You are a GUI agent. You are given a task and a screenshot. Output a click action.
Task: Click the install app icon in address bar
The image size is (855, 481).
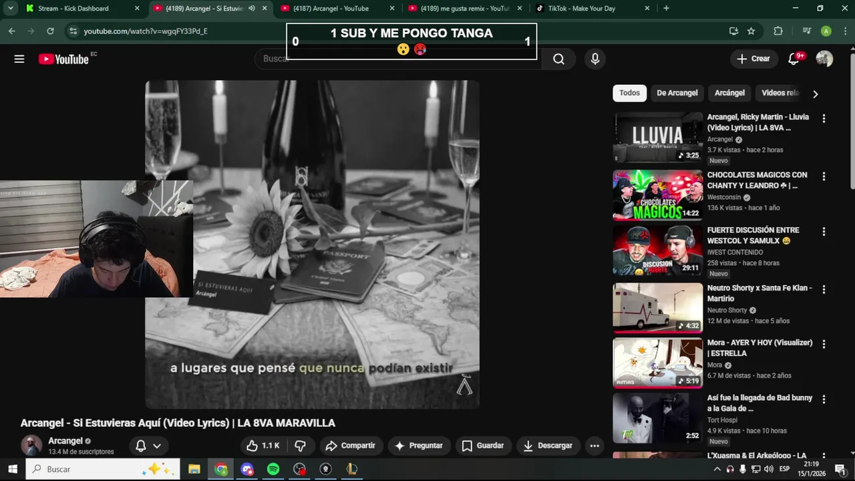click(733, 31)
